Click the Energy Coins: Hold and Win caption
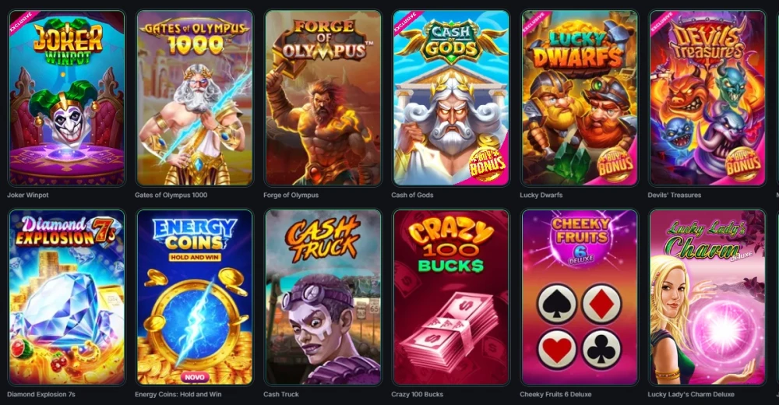Screen dimensions: 779x405 178,395
